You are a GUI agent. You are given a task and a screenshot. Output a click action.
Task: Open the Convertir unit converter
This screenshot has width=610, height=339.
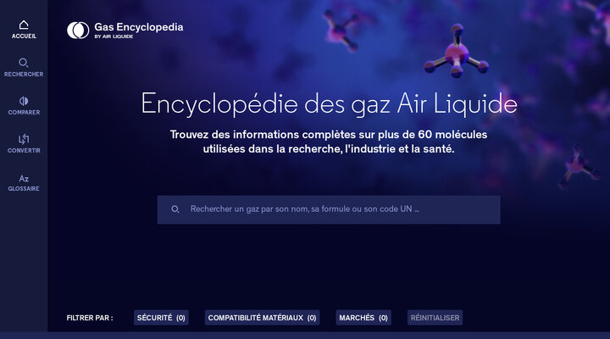pyautogui.click(x=24, y=144)
